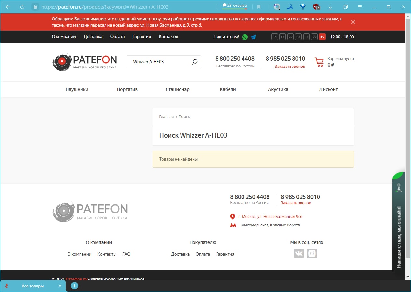Click the Поиск breadcrumb item
Image resolution: width=411 pixels, height=292 pixels.
[184, 117]
